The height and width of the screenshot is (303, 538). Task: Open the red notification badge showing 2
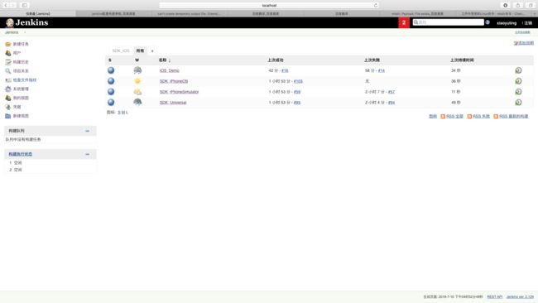click(404, 22)
